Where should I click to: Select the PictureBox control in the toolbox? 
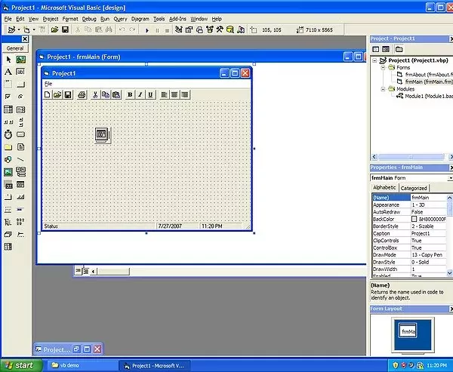20,60
